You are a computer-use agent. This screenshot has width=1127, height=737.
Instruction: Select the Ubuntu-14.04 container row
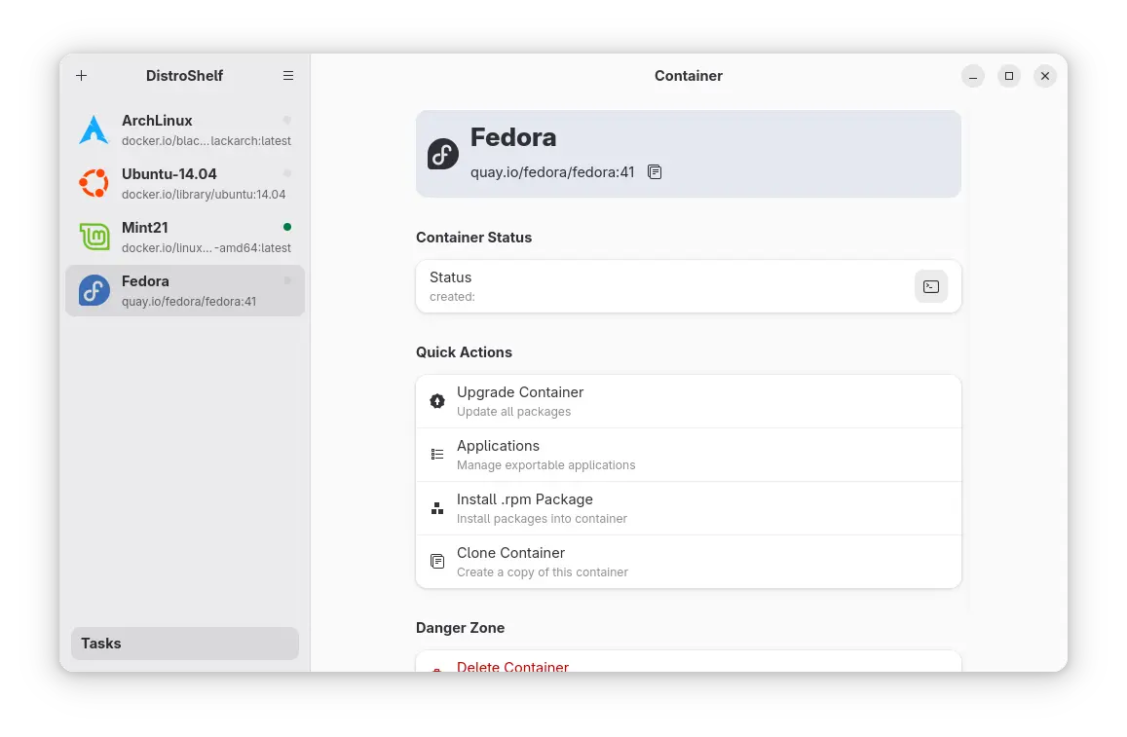185,183
